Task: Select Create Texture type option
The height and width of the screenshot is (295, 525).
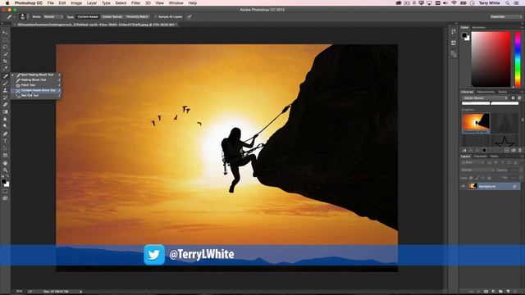Action: [x=112, y=16]
